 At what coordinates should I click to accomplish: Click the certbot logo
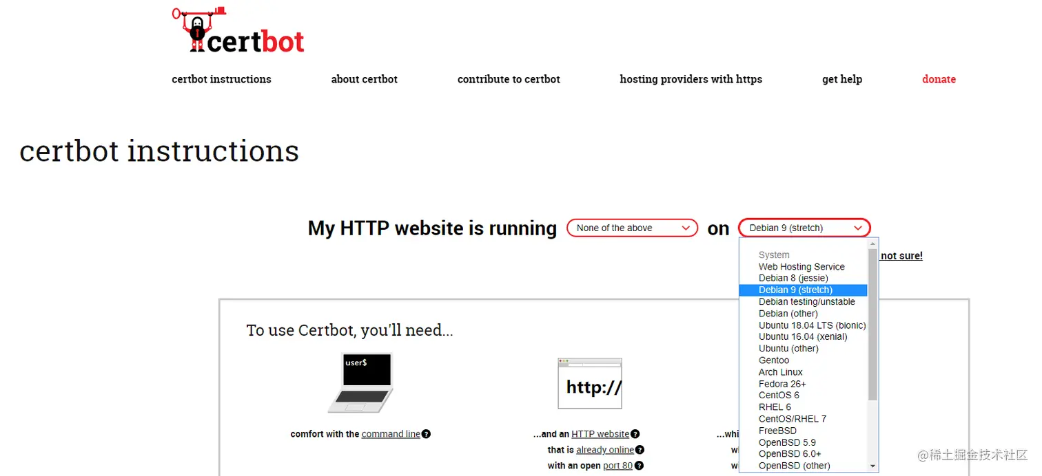click(x=238, y=30)
